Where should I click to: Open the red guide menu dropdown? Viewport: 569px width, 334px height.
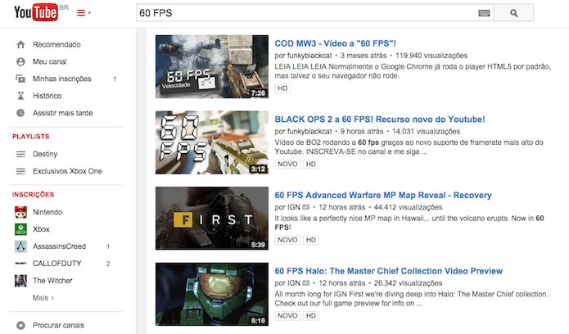[x=84, y=13]
